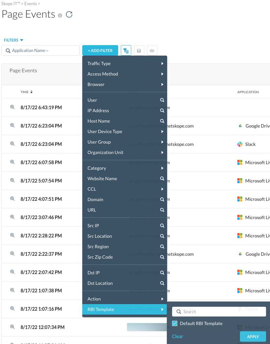Open details for 8/17/22 6:43:19 PM event
This screenshot has height=344, width=270.
click(x=12, y=107)
